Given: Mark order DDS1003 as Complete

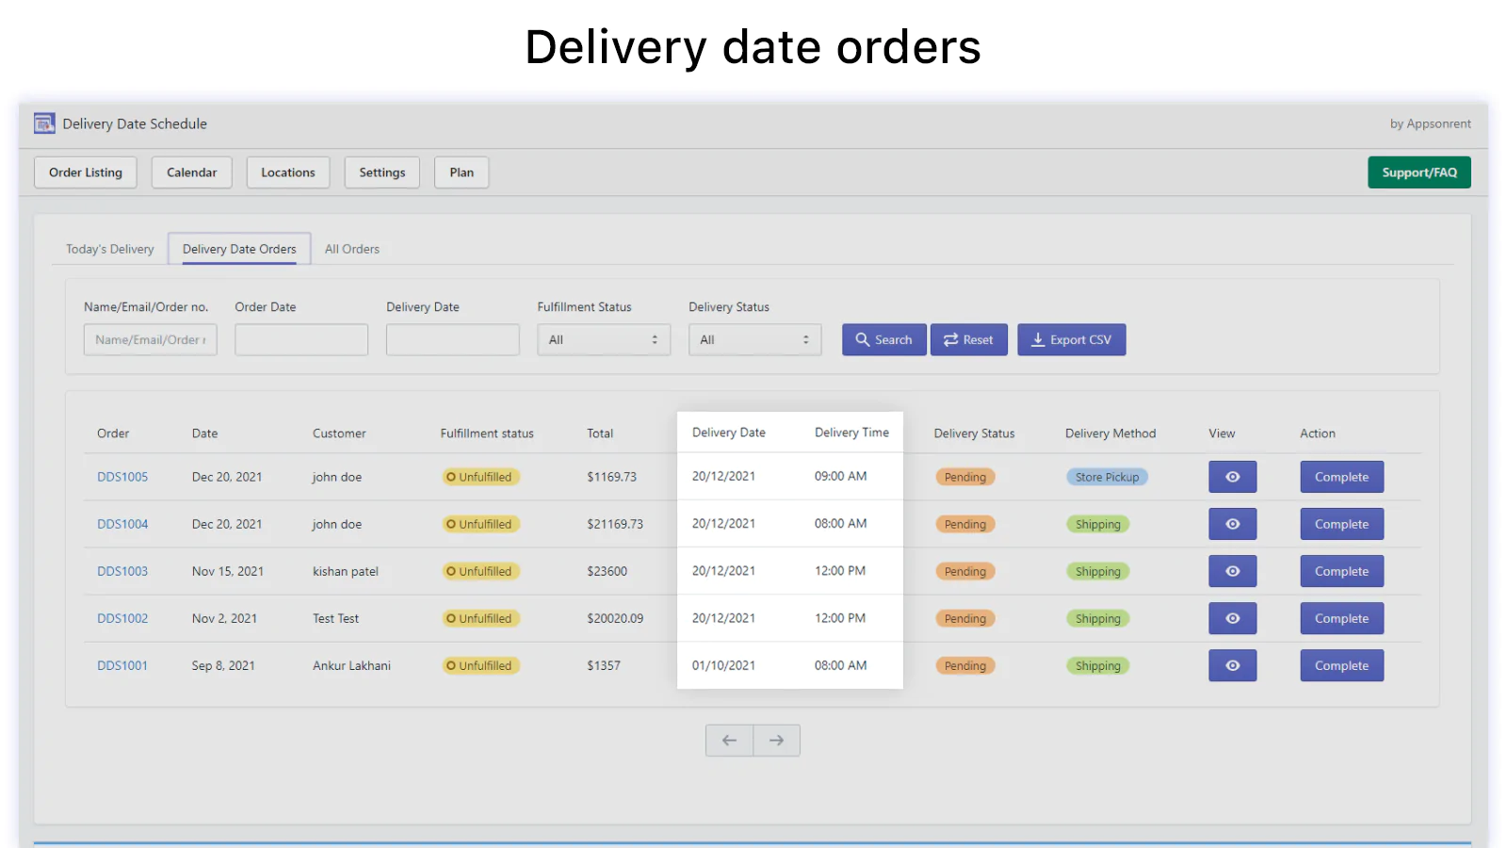Looking at the screenshot, I should coord(1341,571).
